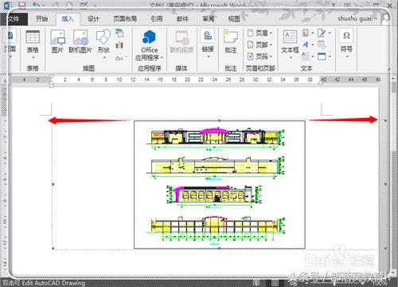Switch to the 审阅 (Review) tab
Image resolution: width=398 pixels, height=287 pixels.
point(209,19)
